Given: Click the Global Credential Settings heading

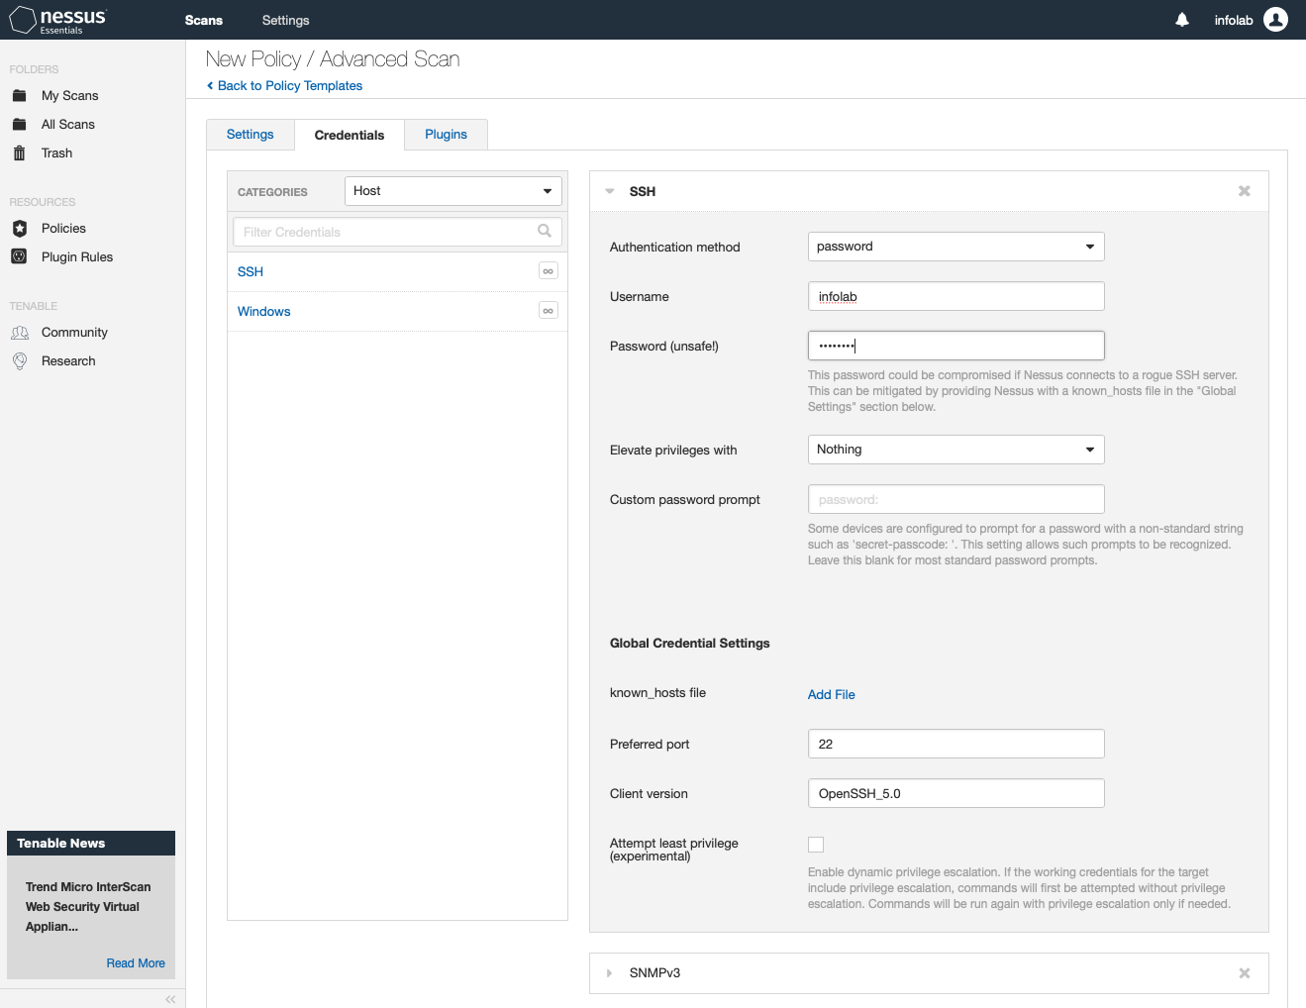Looking at the screenshot, I should 690,644.
